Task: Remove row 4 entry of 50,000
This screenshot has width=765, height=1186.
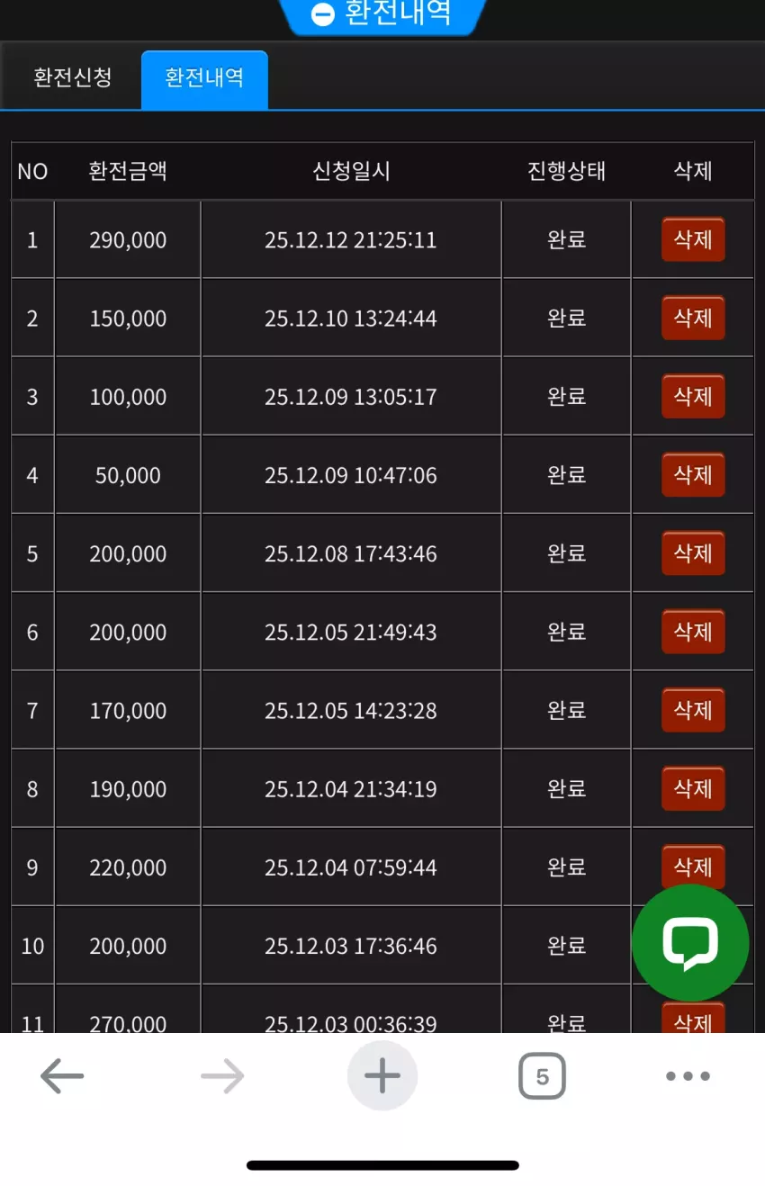Action: [693, 474]
